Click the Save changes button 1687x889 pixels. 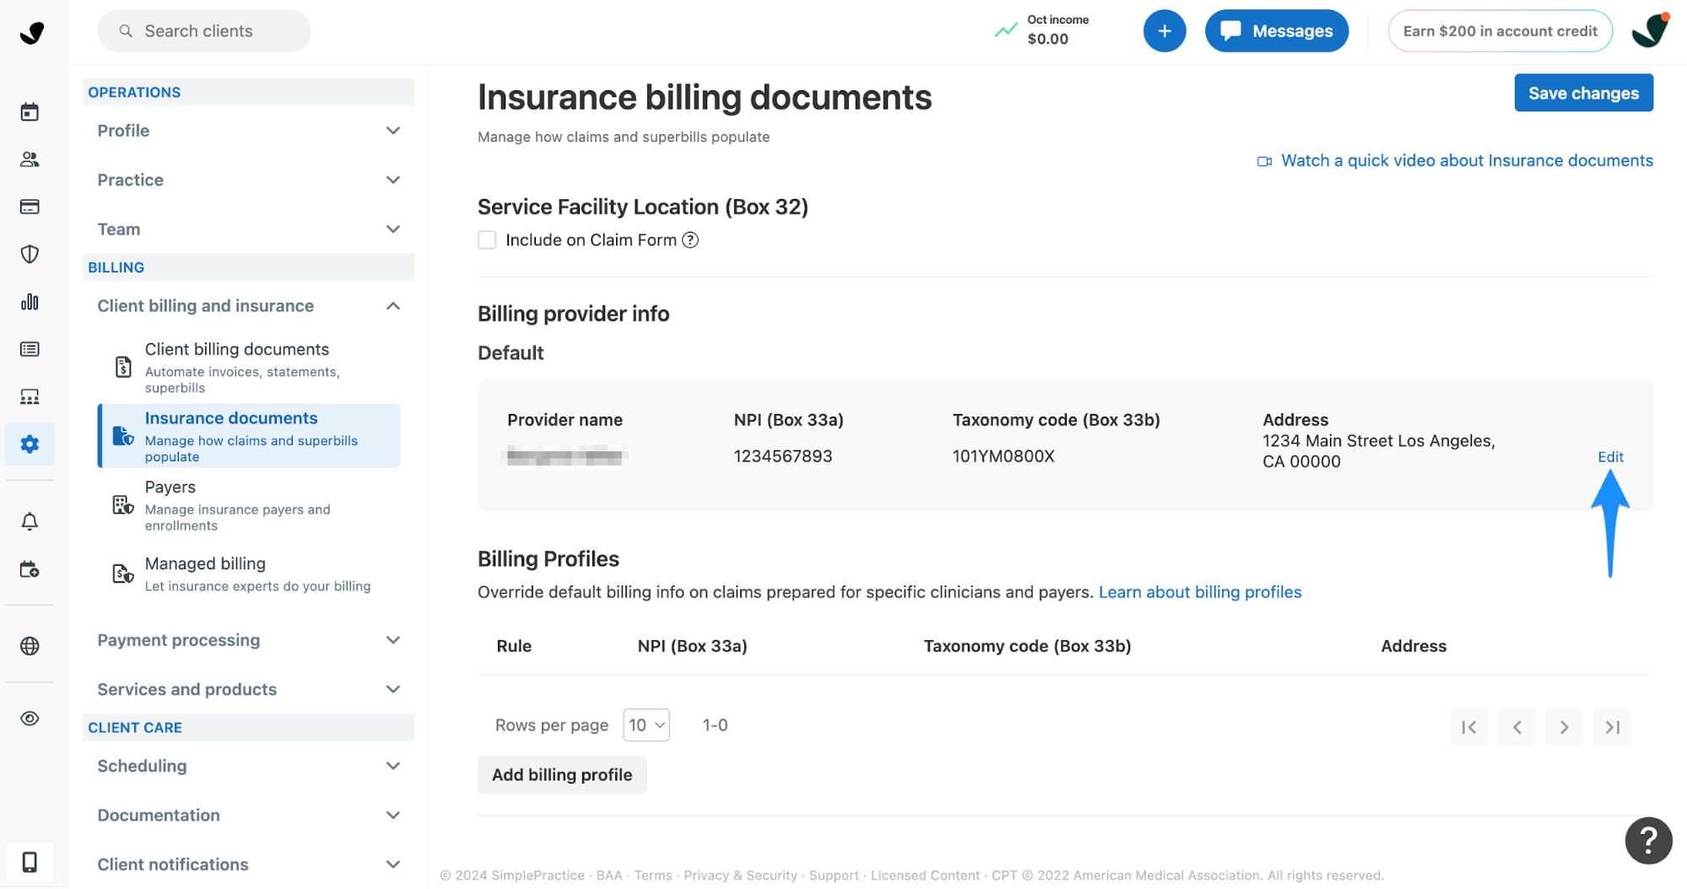click(1582, 94)
